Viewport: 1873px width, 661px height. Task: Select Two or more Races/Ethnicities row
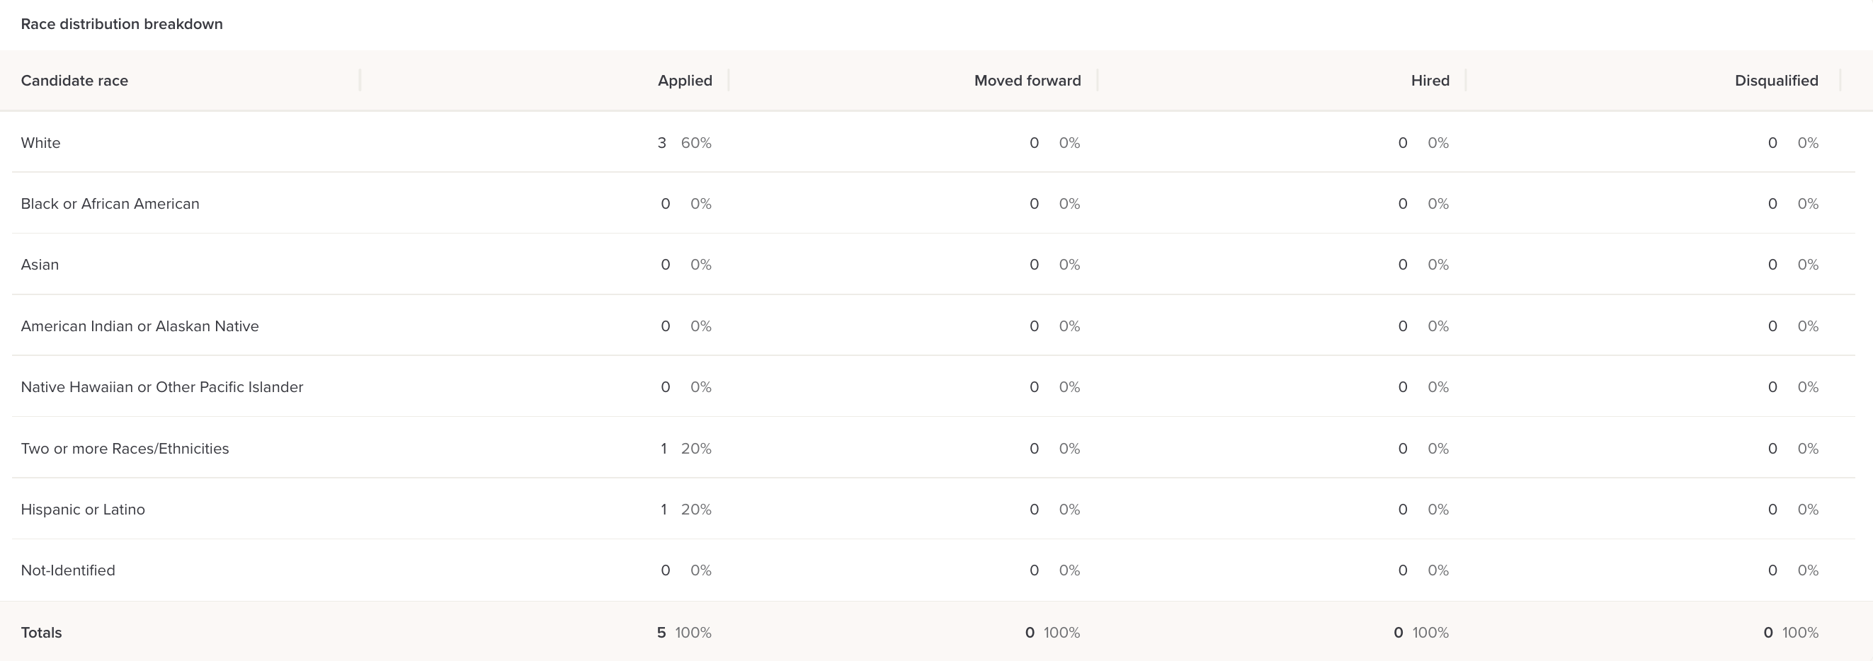(x=125, y=449)
